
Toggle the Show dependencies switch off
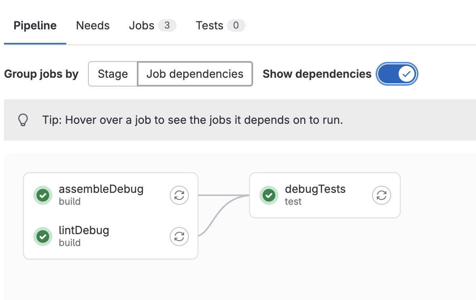click(x=397, y=74)
